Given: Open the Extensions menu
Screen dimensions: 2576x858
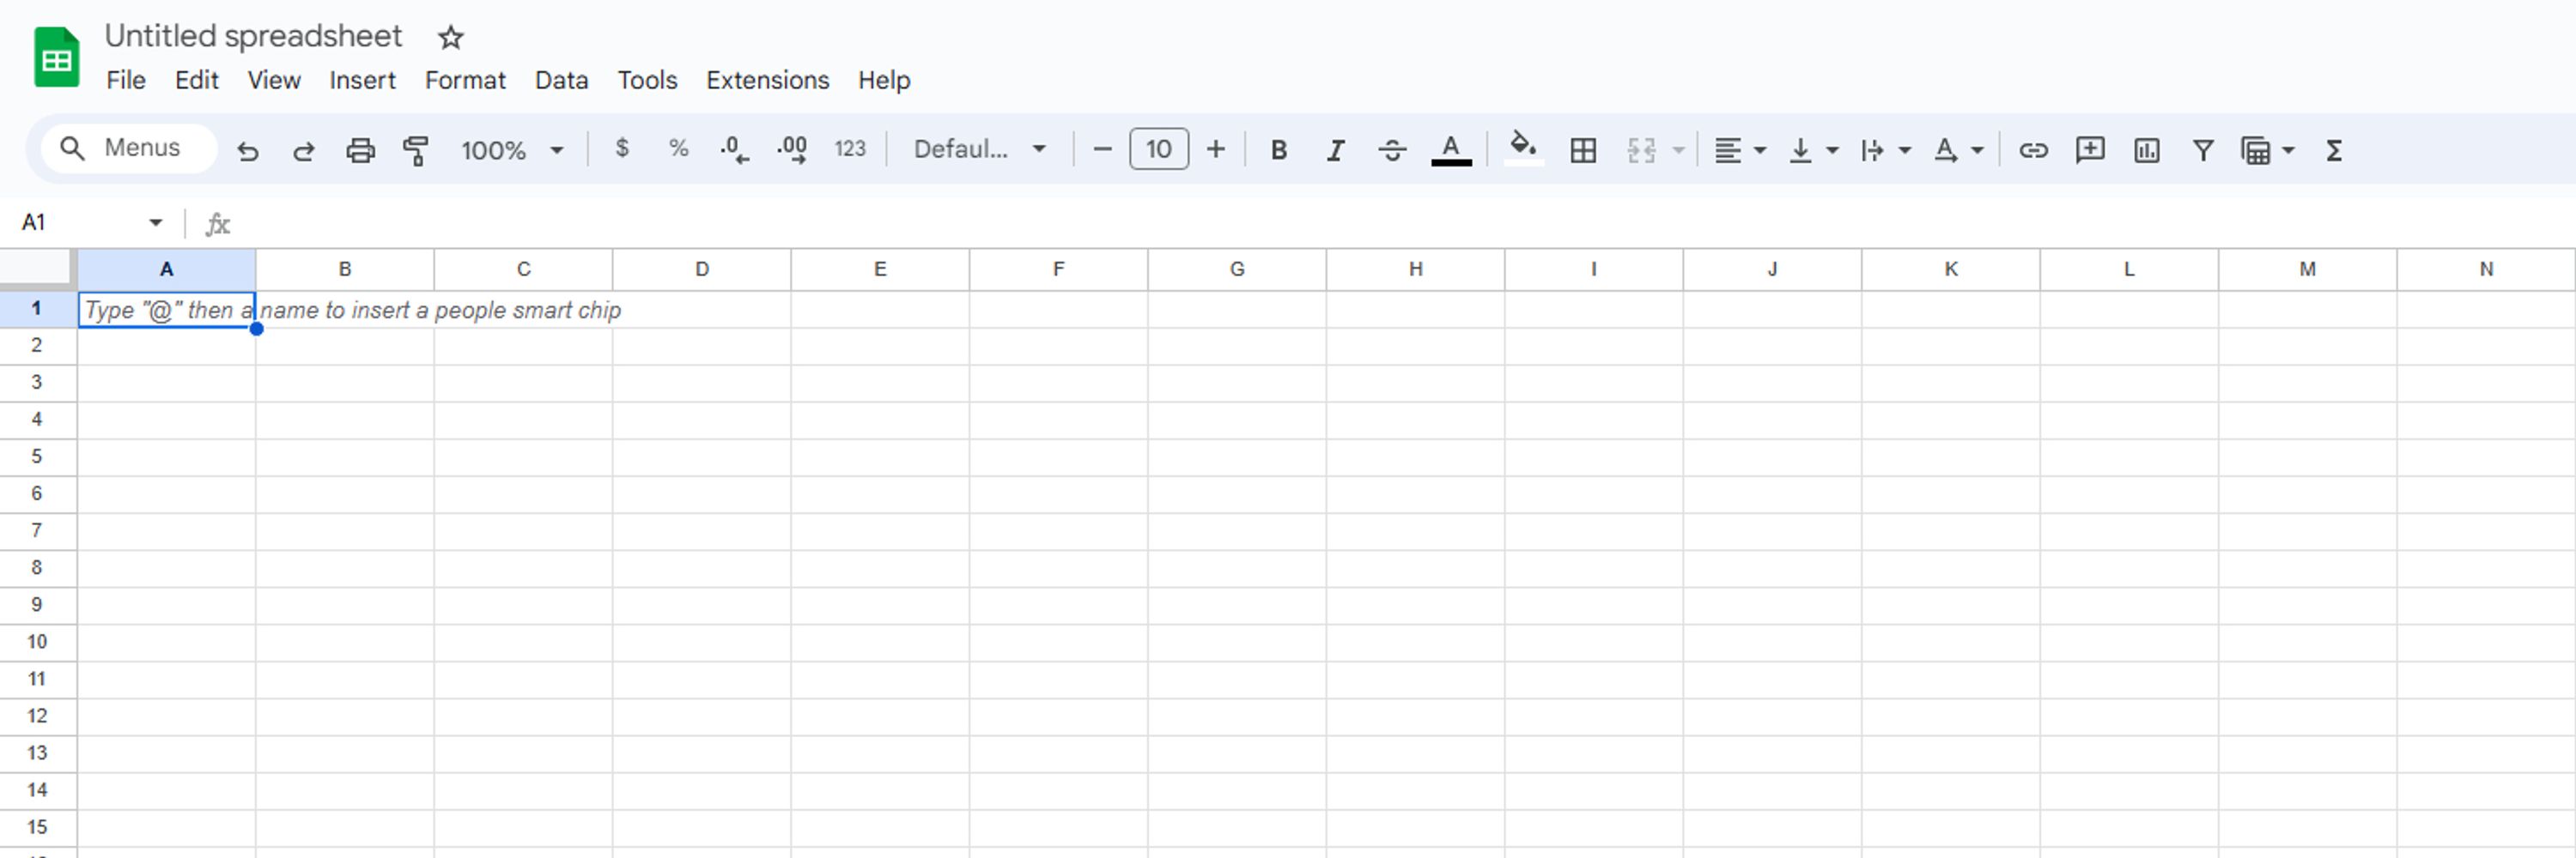Looking at the screenshot, I should tap(767, 80).
